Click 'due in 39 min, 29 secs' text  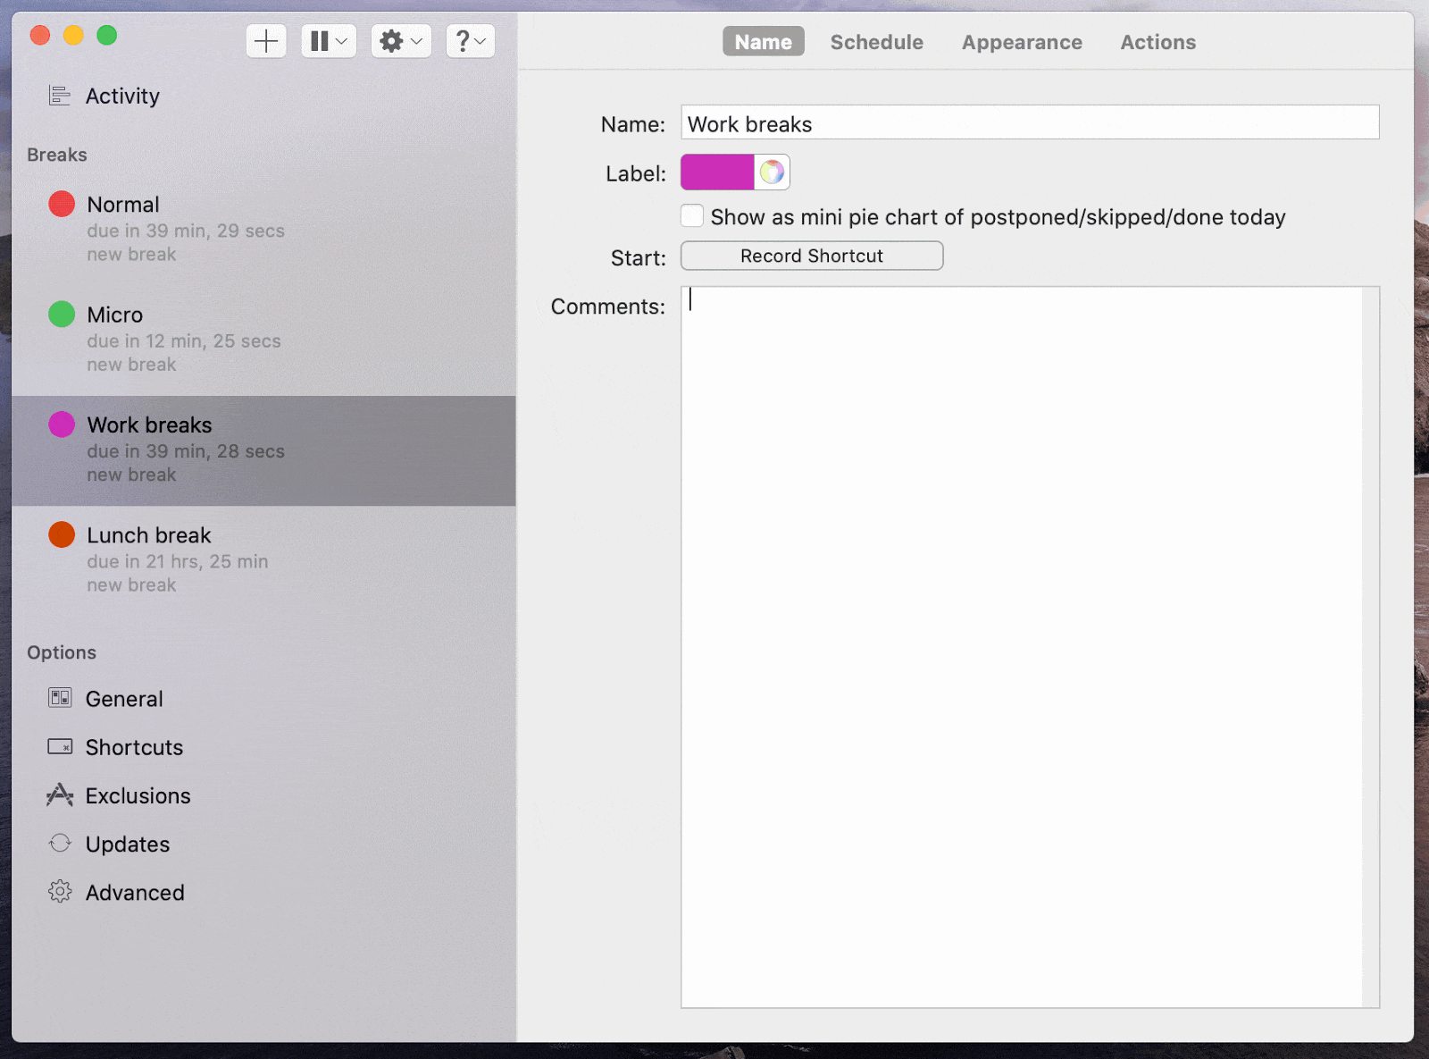coord(186,231)
